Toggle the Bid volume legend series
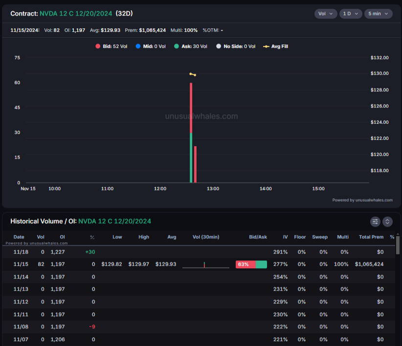 [112, 46]
